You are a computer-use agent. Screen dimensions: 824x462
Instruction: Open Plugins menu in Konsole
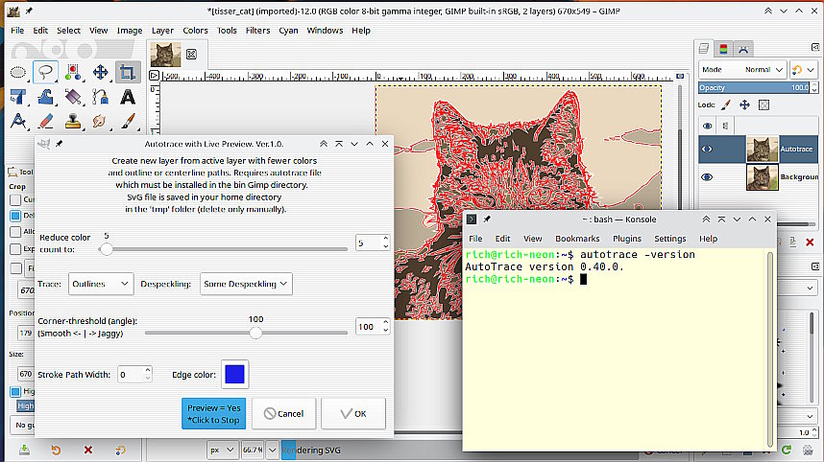pyautogui.click(x=627, y=239)
